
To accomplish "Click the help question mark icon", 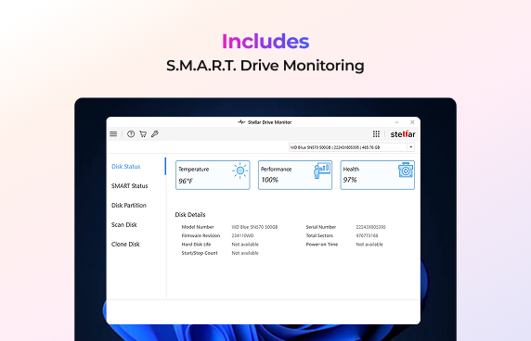I will tap(131, 134).
